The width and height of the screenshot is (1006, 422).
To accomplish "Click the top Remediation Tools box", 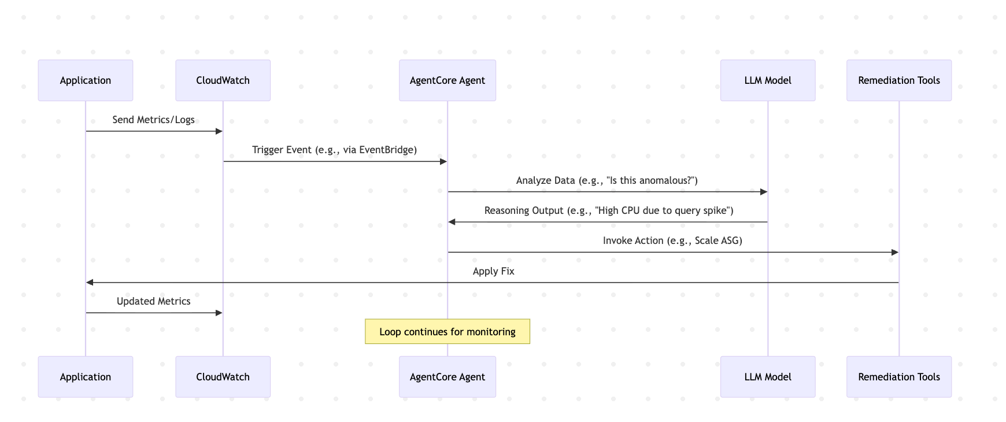I will click(x=899, y=80).
